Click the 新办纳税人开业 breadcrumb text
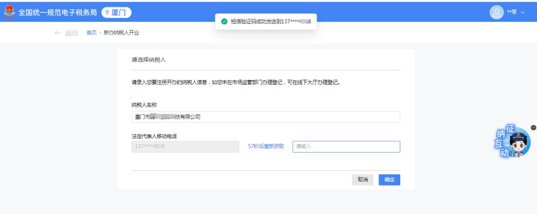This screenshot has width=537, height=214. point(121,33)
